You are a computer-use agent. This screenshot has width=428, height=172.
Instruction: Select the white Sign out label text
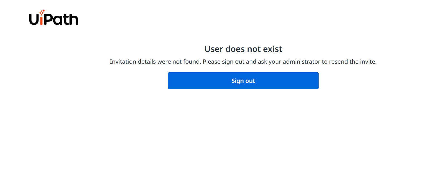pyautogui.click(x=243, y=81)
